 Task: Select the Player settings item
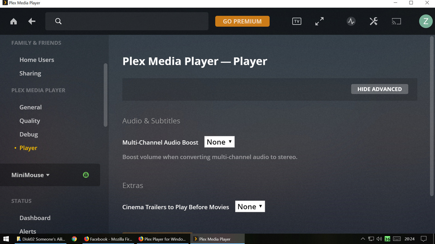coord(28,148)
